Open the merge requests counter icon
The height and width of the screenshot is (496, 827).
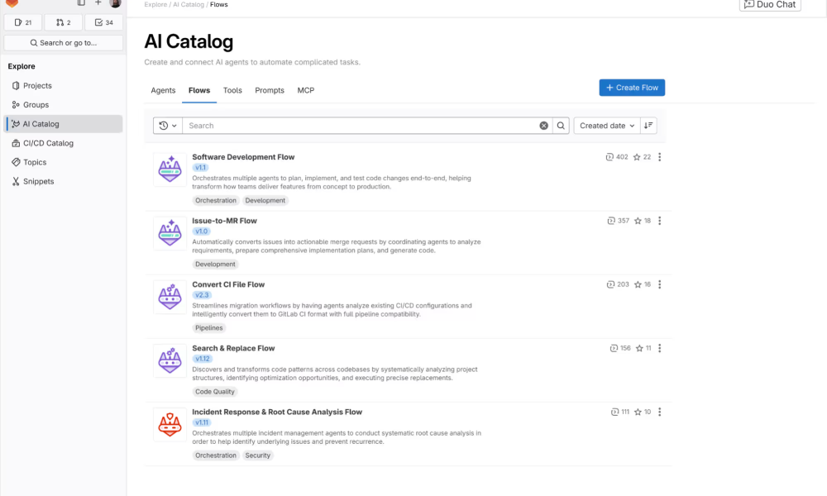coord(63,22)
